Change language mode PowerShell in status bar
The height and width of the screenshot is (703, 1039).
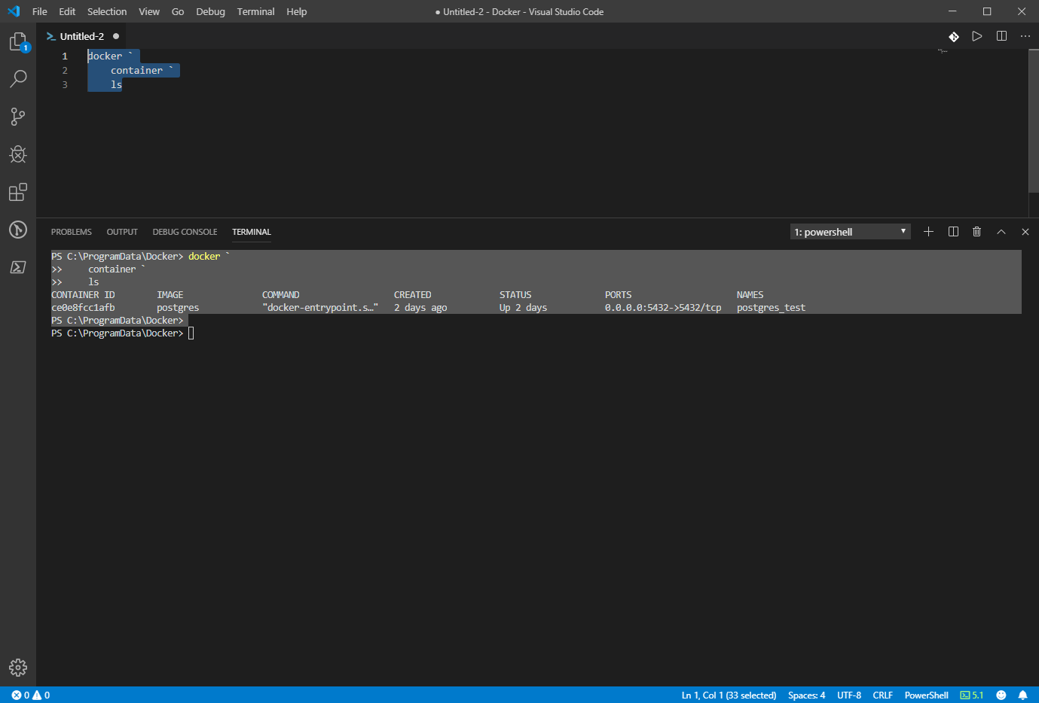click(926, 695)
